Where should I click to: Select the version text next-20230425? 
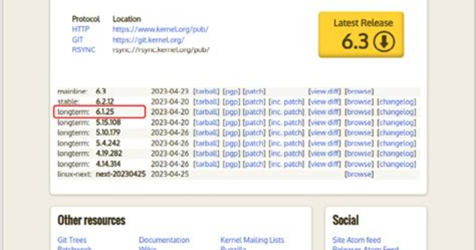(x=121, y=174)
